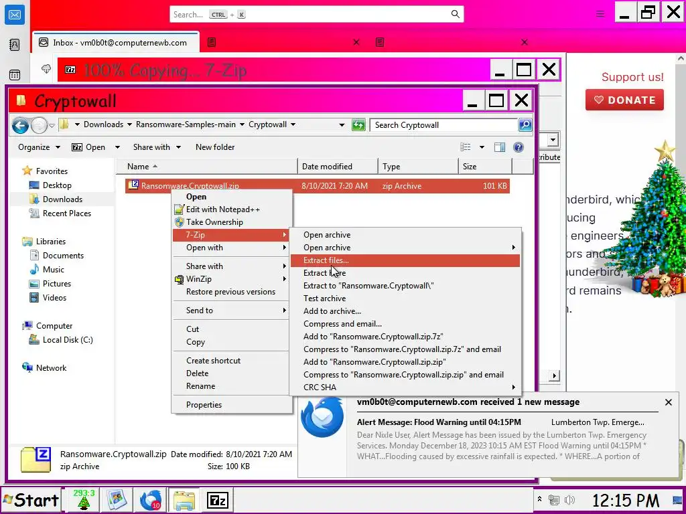686x514 pixels.
Task: Close the third Thunderbird tab
Action: [x=524, y=42]
